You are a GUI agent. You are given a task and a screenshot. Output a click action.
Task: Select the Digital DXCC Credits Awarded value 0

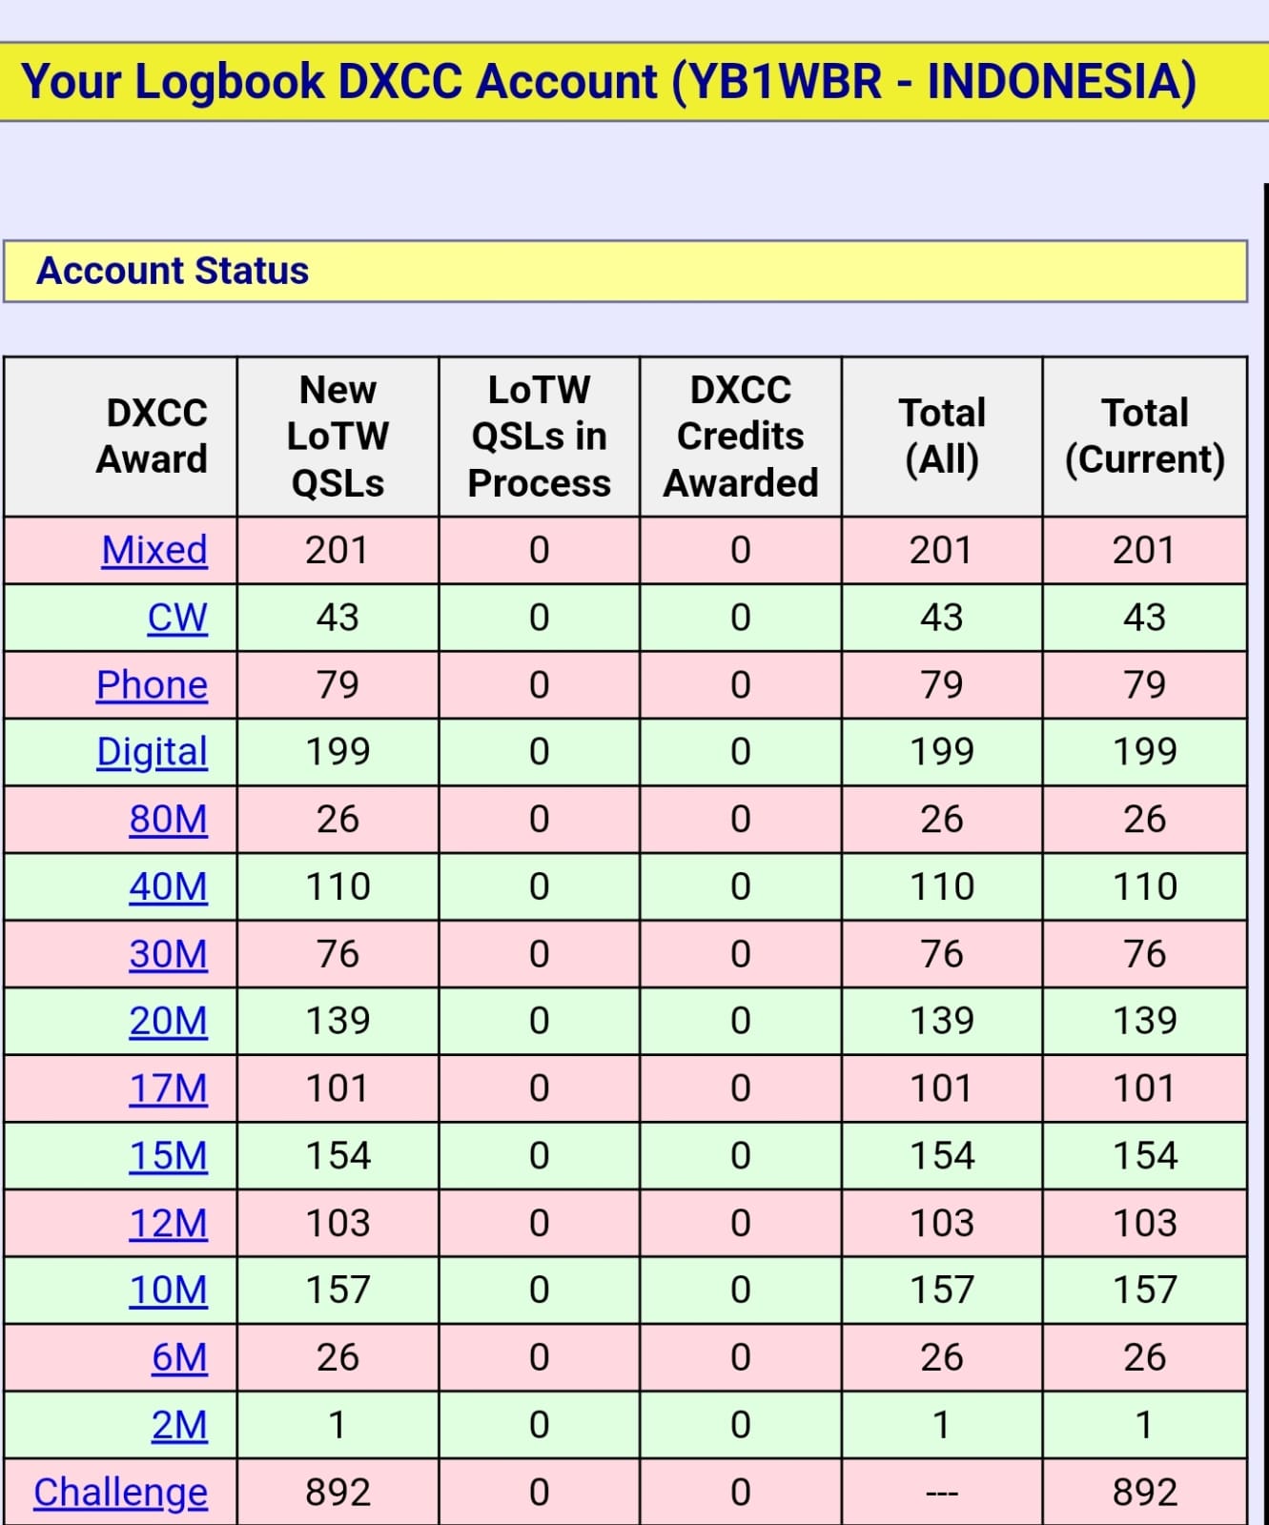pos(740,752)
